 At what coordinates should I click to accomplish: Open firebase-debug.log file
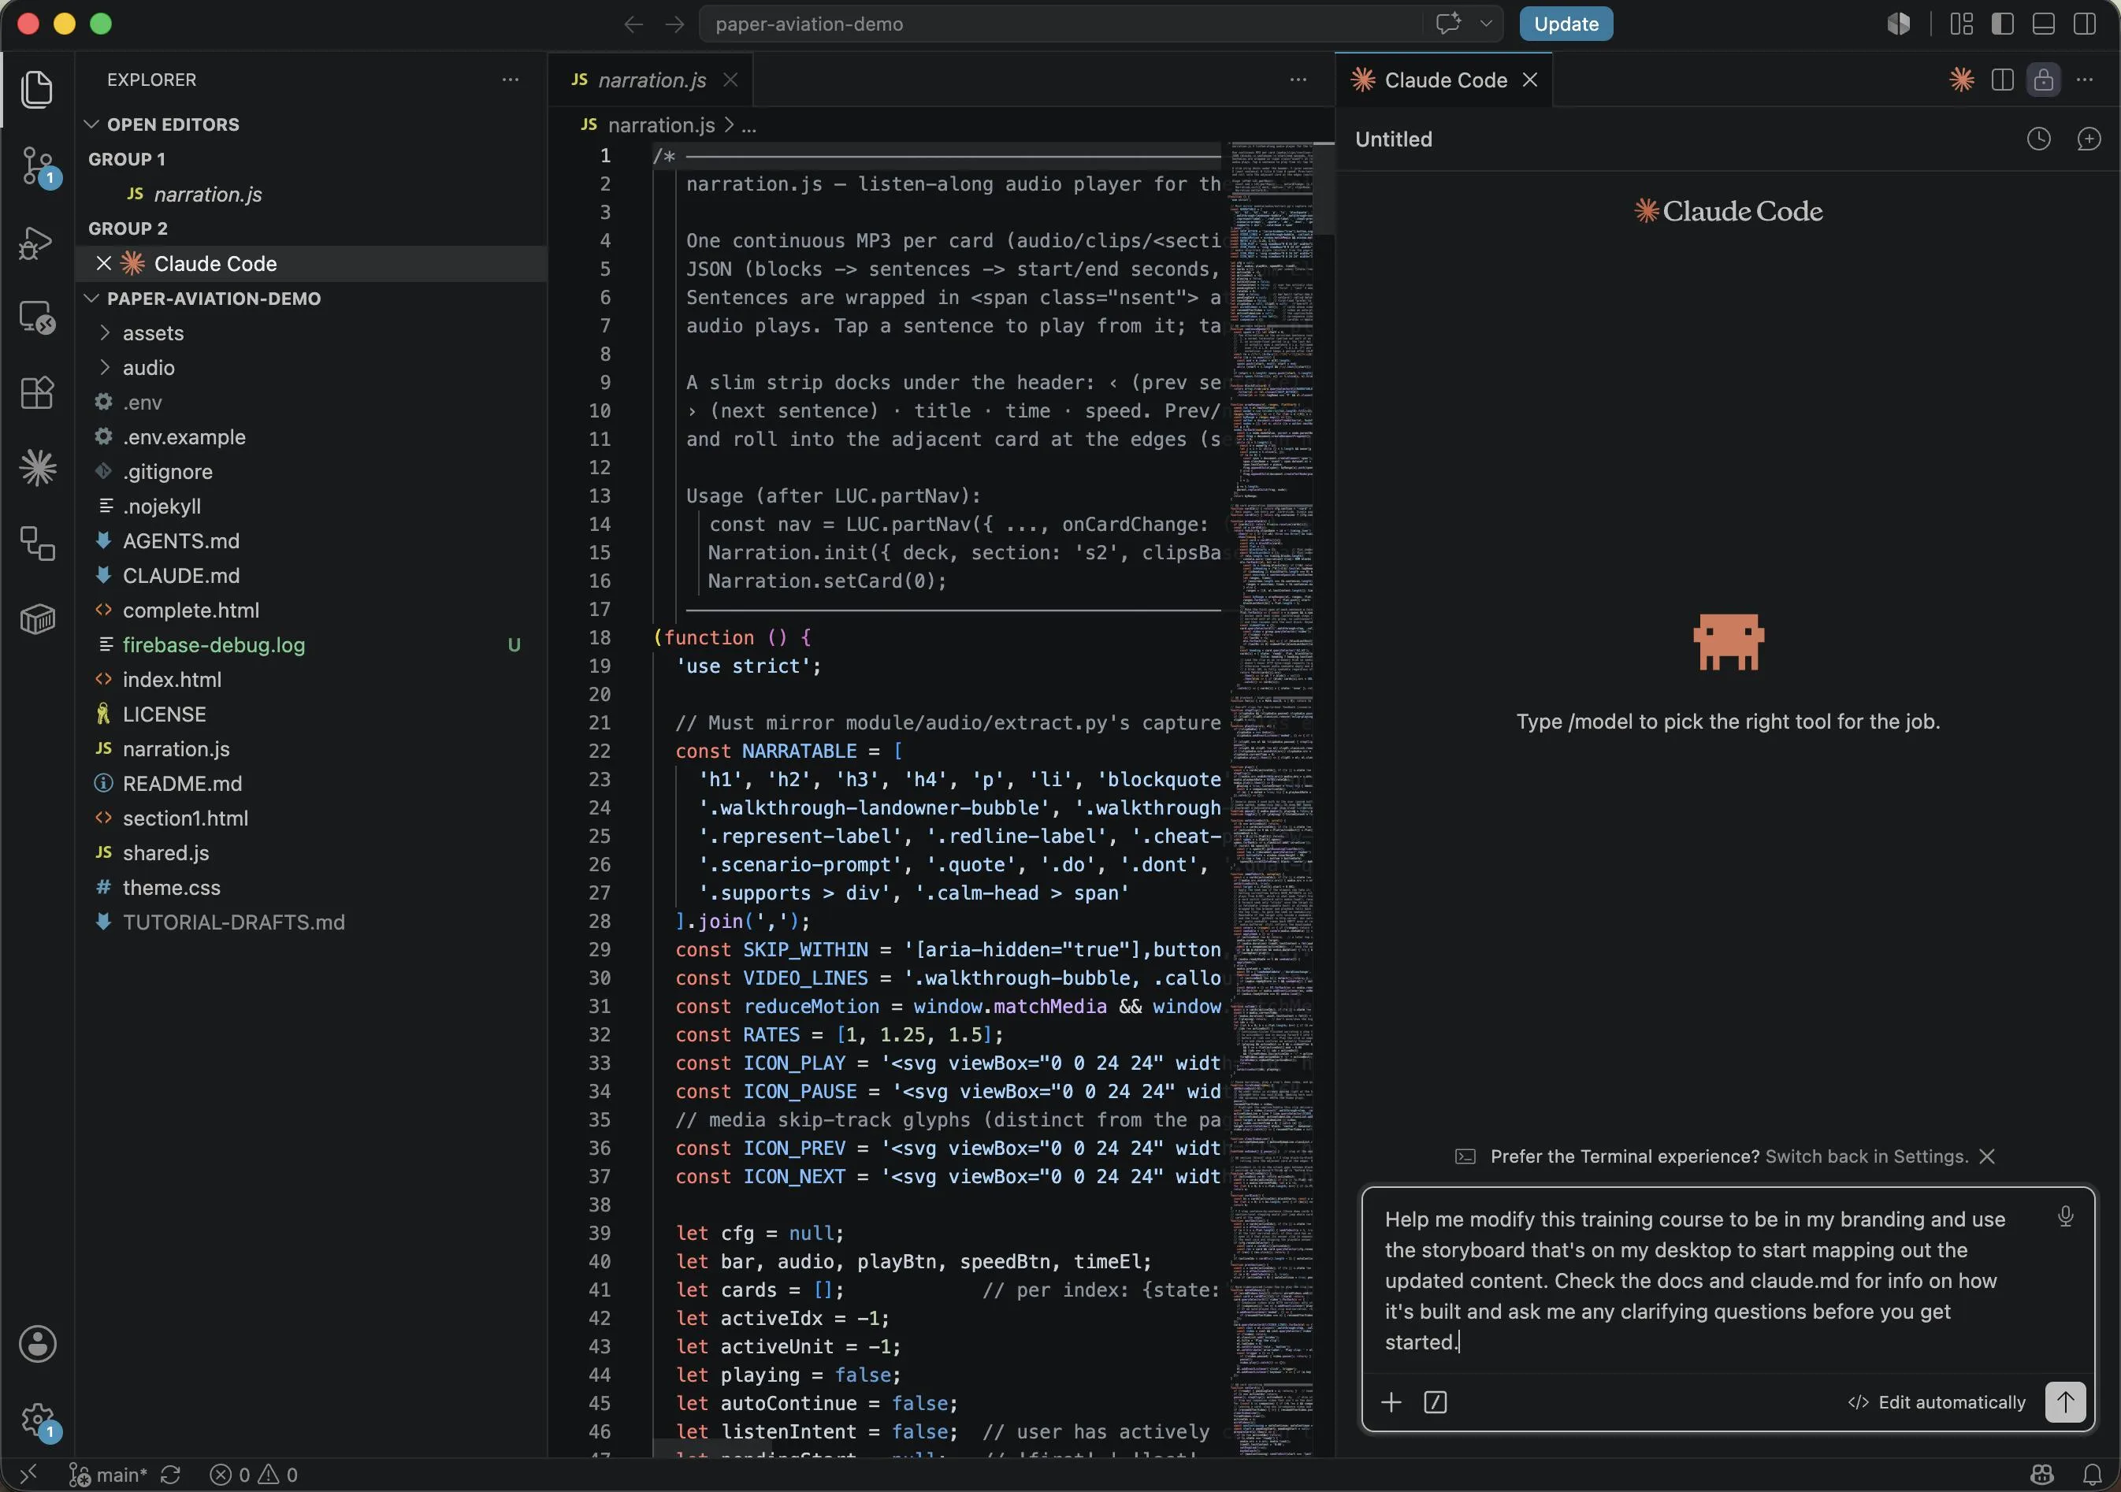(214, 645)
